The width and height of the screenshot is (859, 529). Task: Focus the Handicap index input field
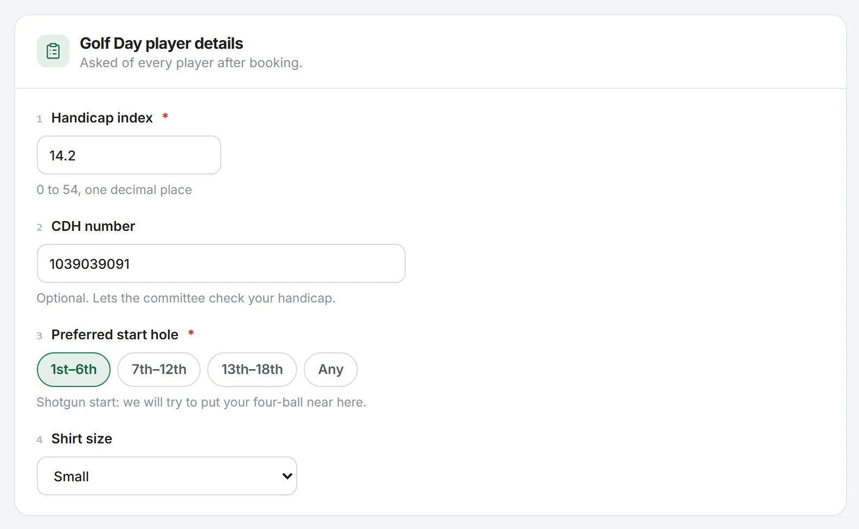pyautogui.click(x=129, y=155)
